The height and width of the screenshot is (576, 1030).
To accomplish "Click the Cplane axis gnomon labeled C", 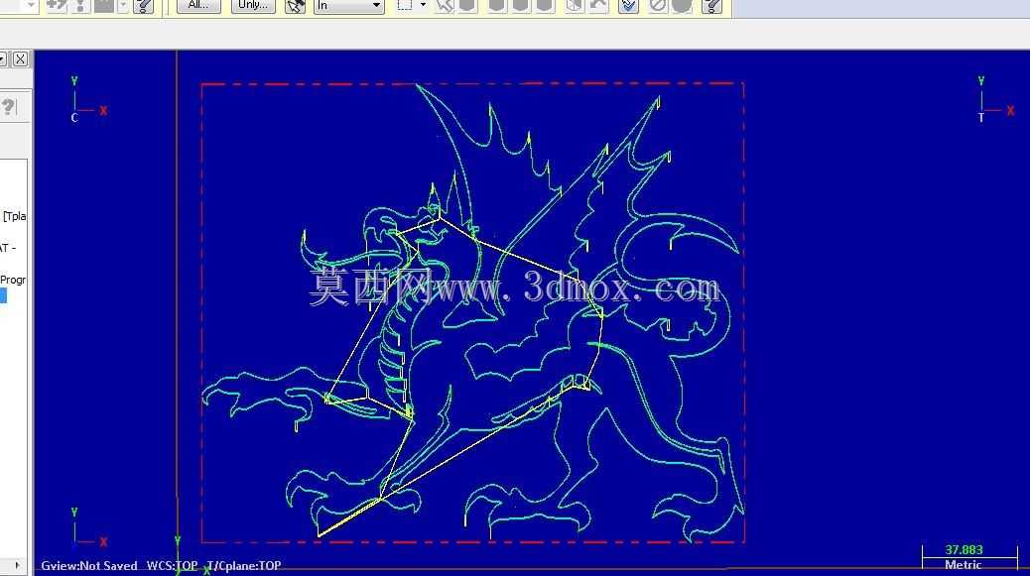I will pos(87,100).
